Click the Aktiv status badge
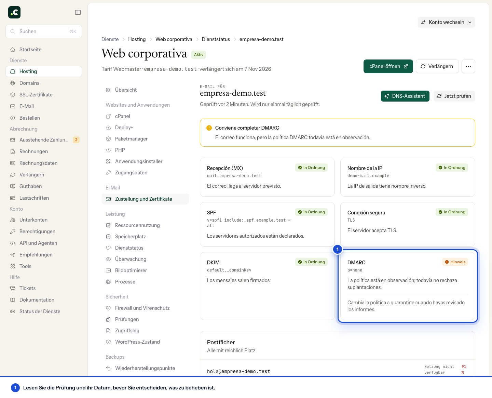This screenshot has height=398, width=492. [x=199, y=55]
